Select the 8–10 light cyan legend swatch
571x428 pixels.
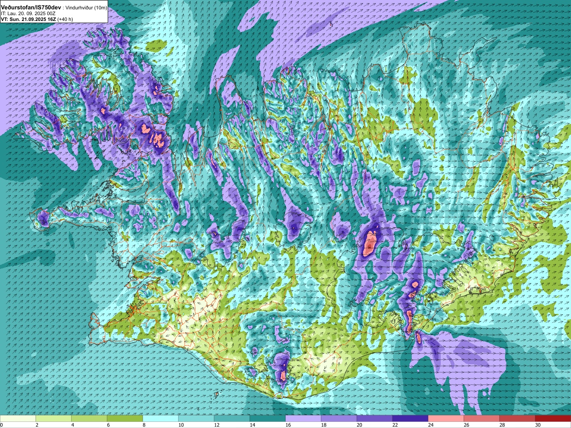161,419
